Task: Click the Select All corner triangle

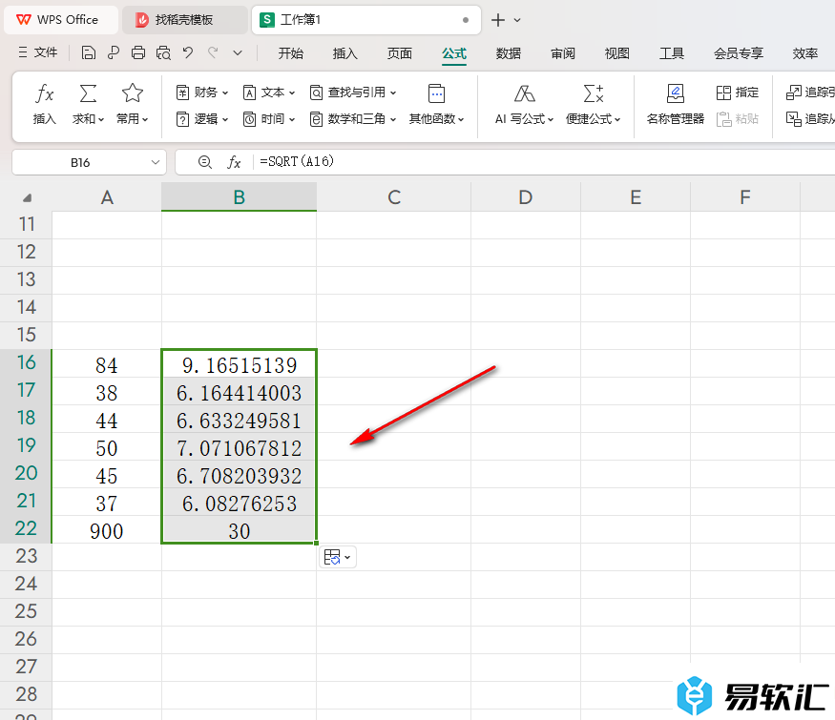Action: coord(27,198)
